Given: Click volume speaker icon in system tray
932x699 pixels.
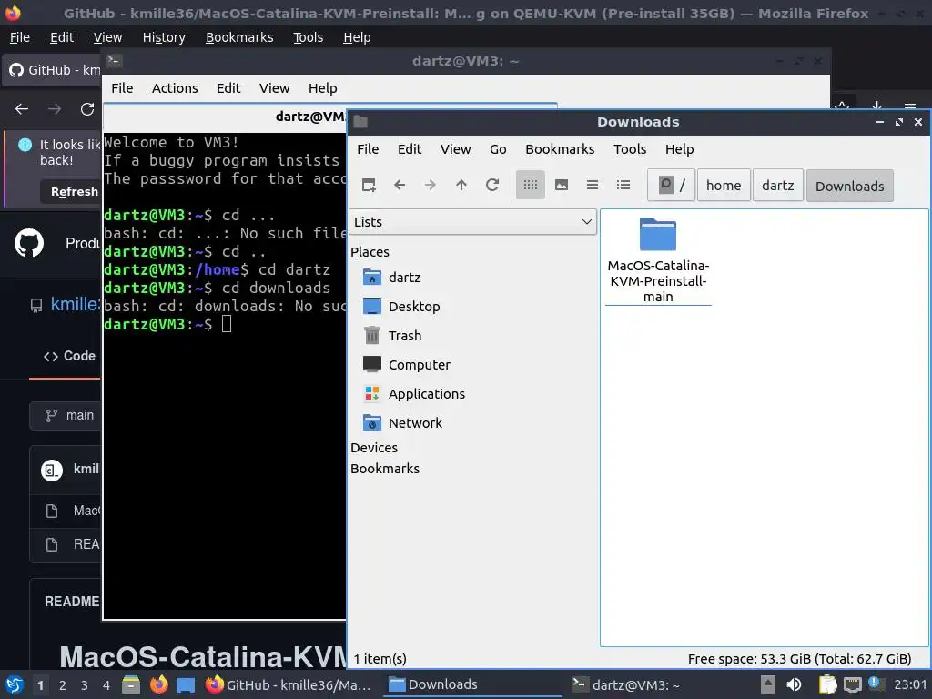Looking at the screenshot, I should [794, 684].
